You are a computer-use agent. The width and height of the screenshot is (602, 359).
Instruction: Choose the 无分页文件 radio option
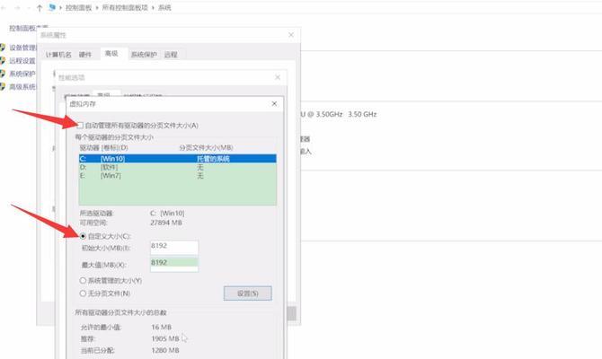83,293
